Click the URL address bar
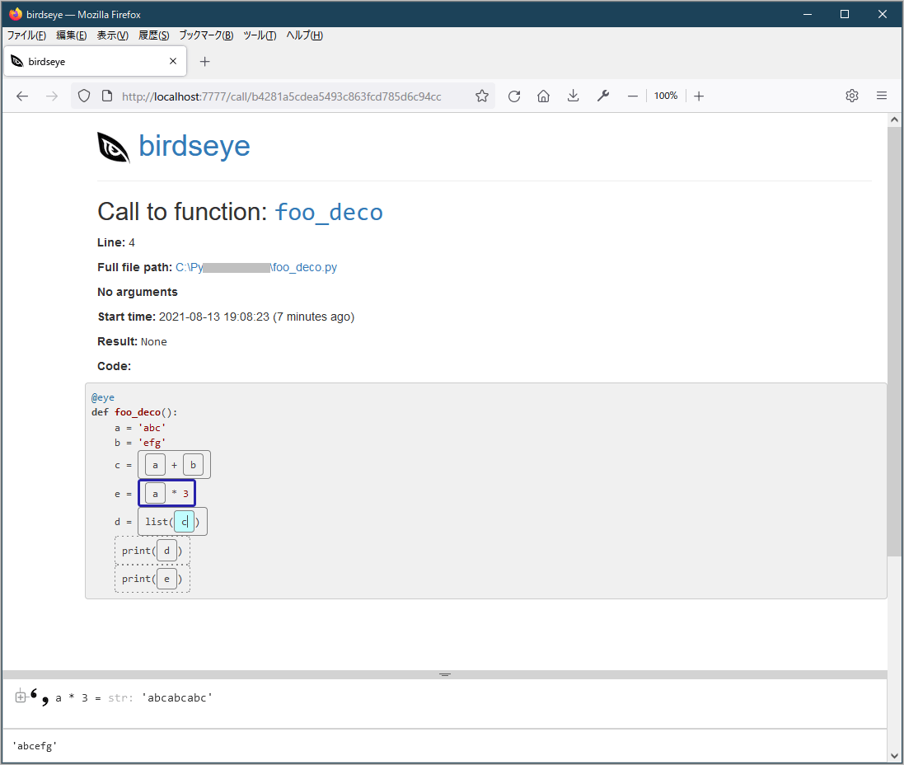The image size is (904, 765). [x=281, y=96]
